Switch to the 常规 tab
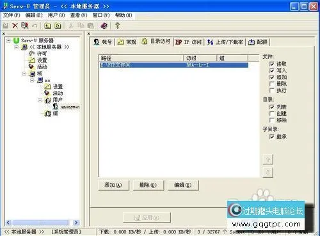 (127, 42)
